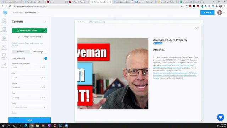Expand the account menu chevron
Image resolution: width=227 pixels, height=128 pixels.
tap(224, 13)
